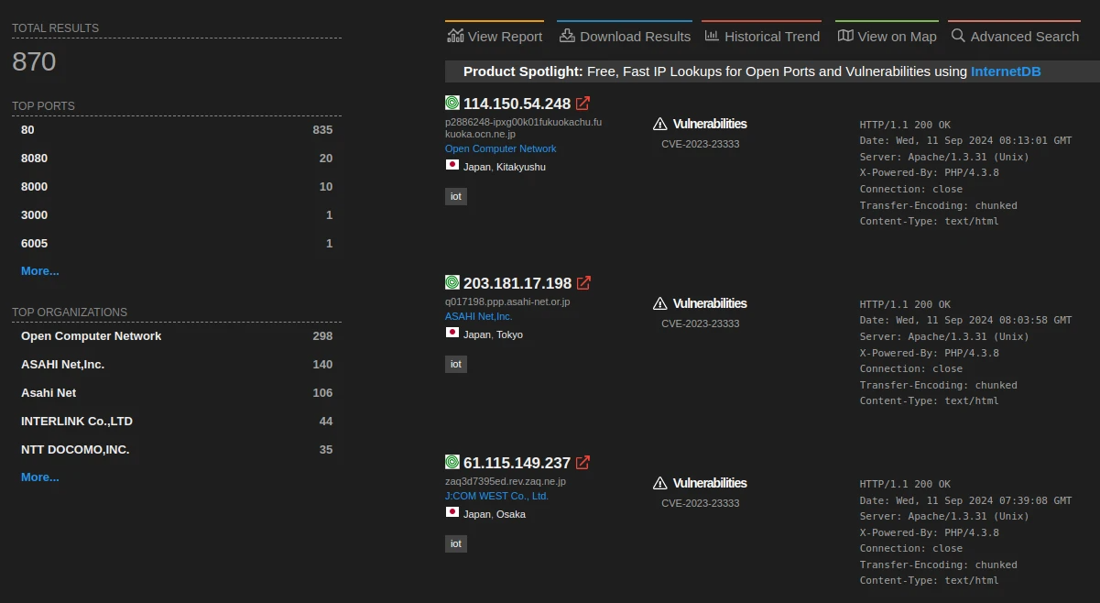
Task: Click the iot tag on 61.115.149.237
Action: [x=455, y=543]
